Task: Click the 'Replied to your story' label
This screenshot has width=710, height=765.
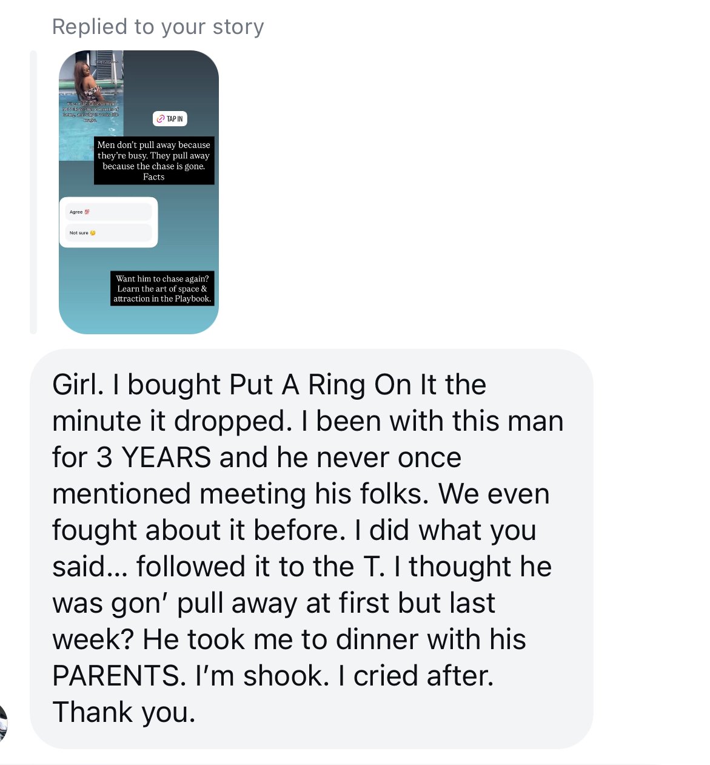Action: point(158,27)
